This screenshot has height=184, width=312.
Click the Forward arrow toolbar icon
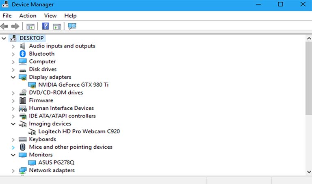point(15,26)
